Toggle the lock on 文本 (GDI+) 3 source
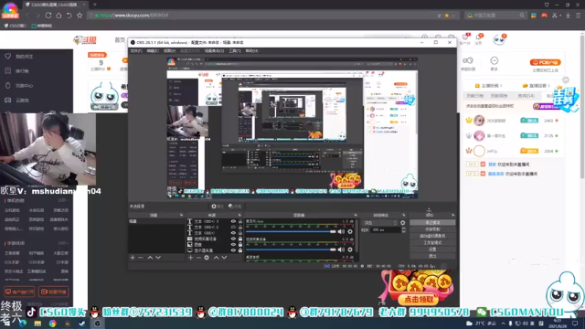The height and width of the screenshot is (329, 585). [x=240, y=221]
